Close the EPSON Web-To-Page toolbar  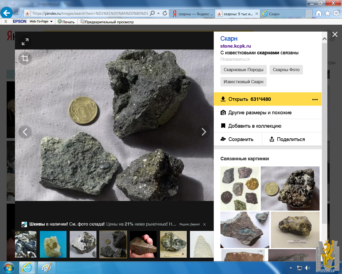(6, 21)
